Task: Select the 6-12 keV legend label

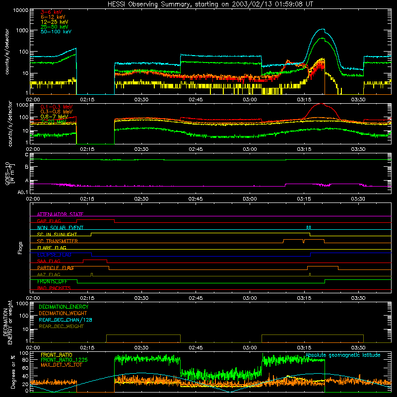Action: (53, 17)
